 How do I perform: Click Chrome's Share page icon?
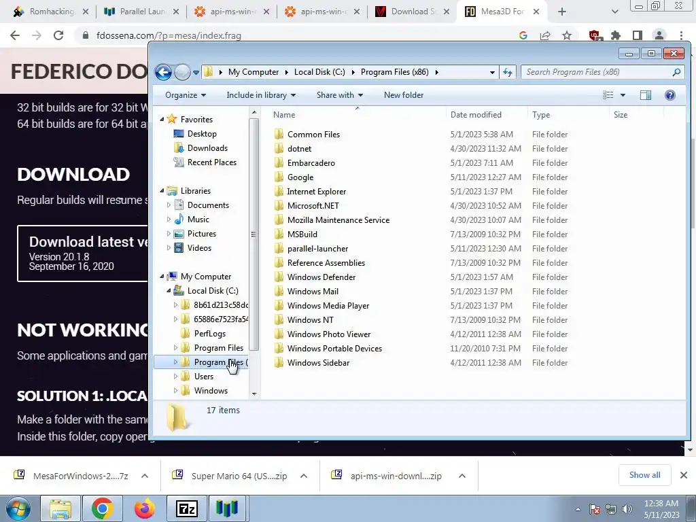545,35
